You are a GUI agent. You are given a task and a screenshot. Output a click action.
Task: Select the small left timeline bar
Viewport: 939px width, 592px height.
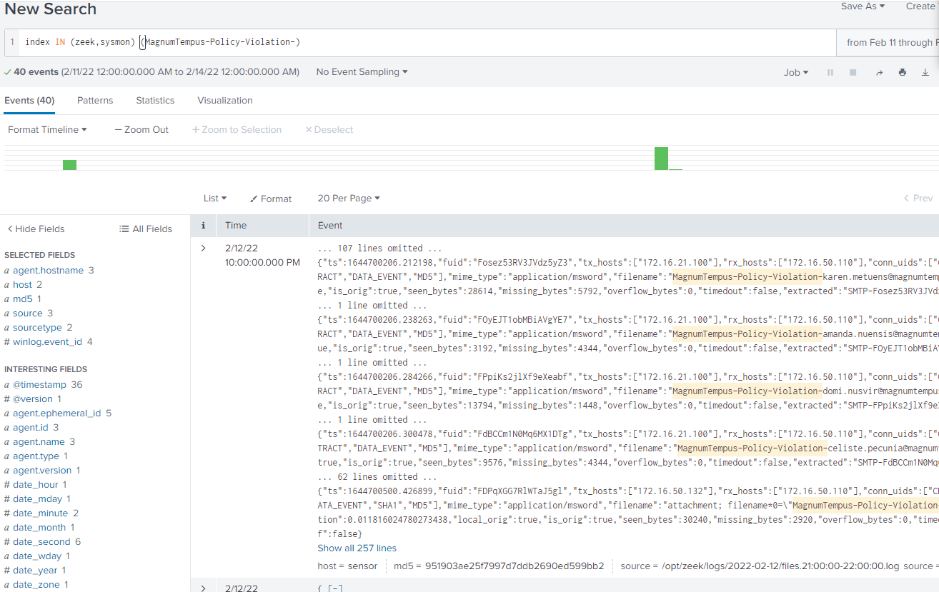(69, 165)
